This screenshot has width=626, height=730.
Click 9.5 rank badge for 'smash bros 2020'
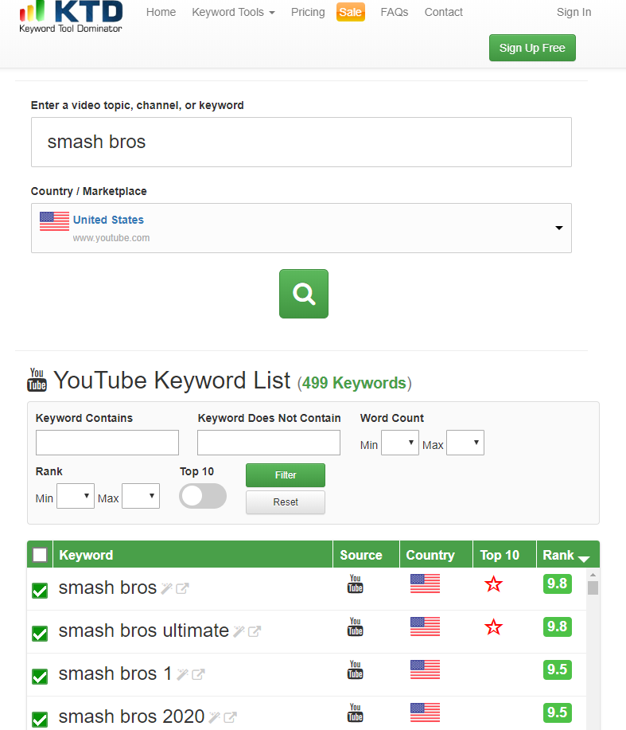click(x=557, y=712)
